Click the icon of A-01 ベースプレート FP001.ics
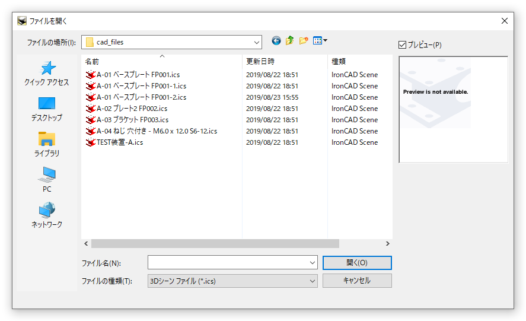 pyautogui.click(x=91, y=75)
